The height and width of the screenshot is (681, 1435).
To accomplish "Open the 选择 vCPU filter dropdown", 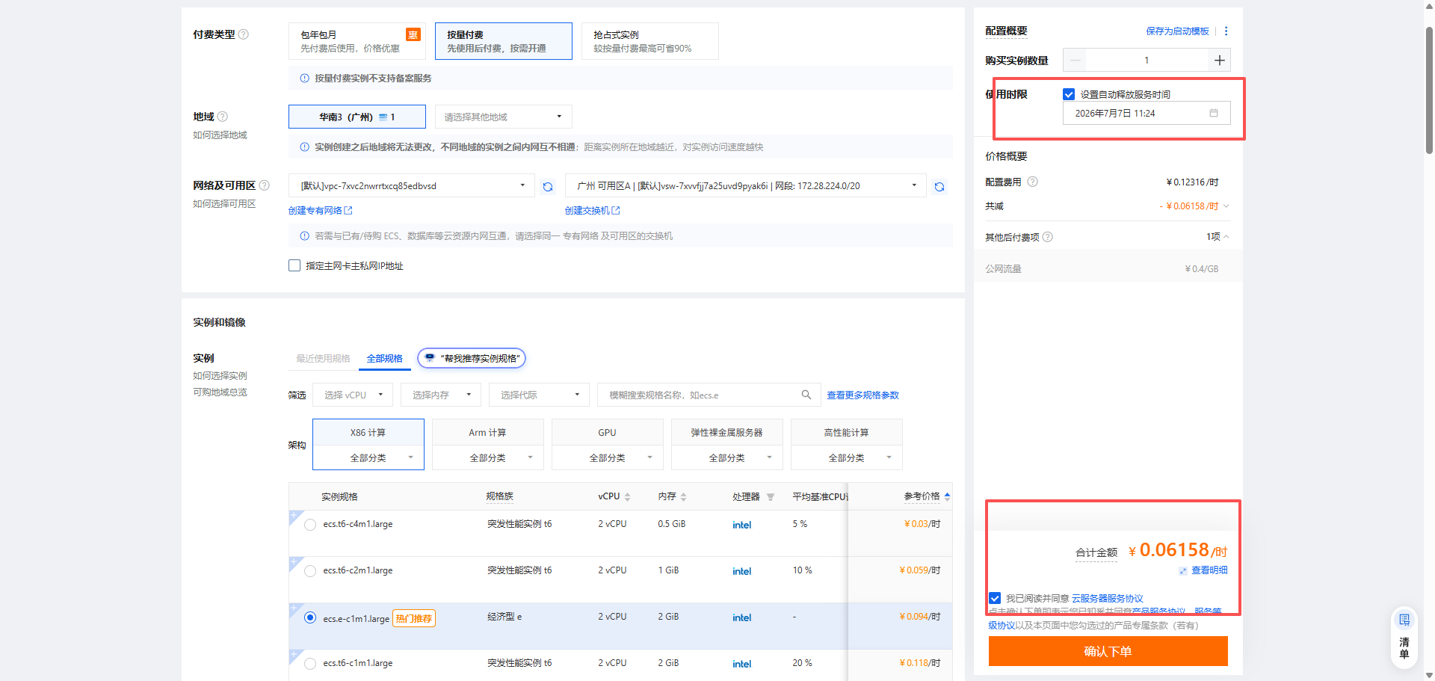I will click(353, 395).
